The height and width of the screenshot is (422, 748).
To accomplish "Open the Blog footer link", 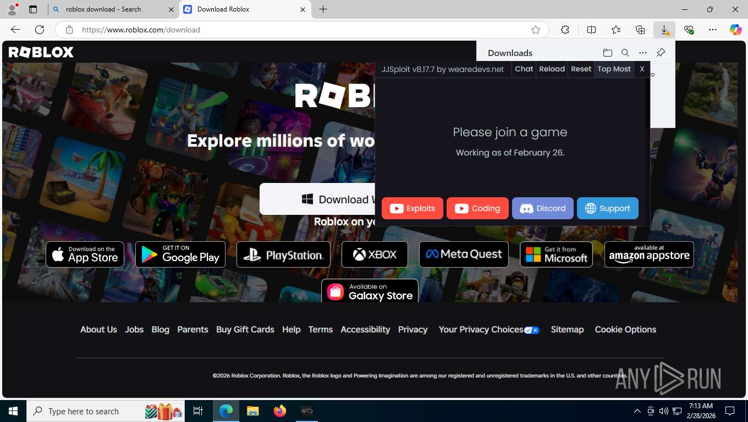I will [x=160, y=329].
